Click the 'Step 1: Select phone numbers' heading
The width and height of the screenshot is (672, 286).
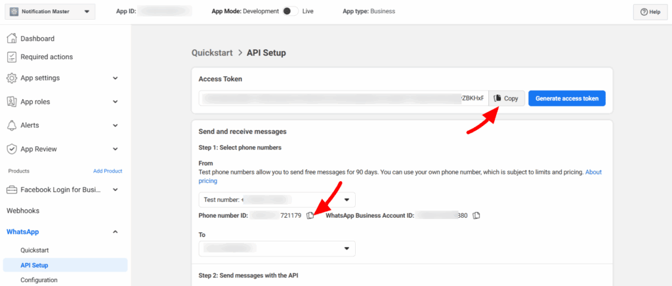240,148
